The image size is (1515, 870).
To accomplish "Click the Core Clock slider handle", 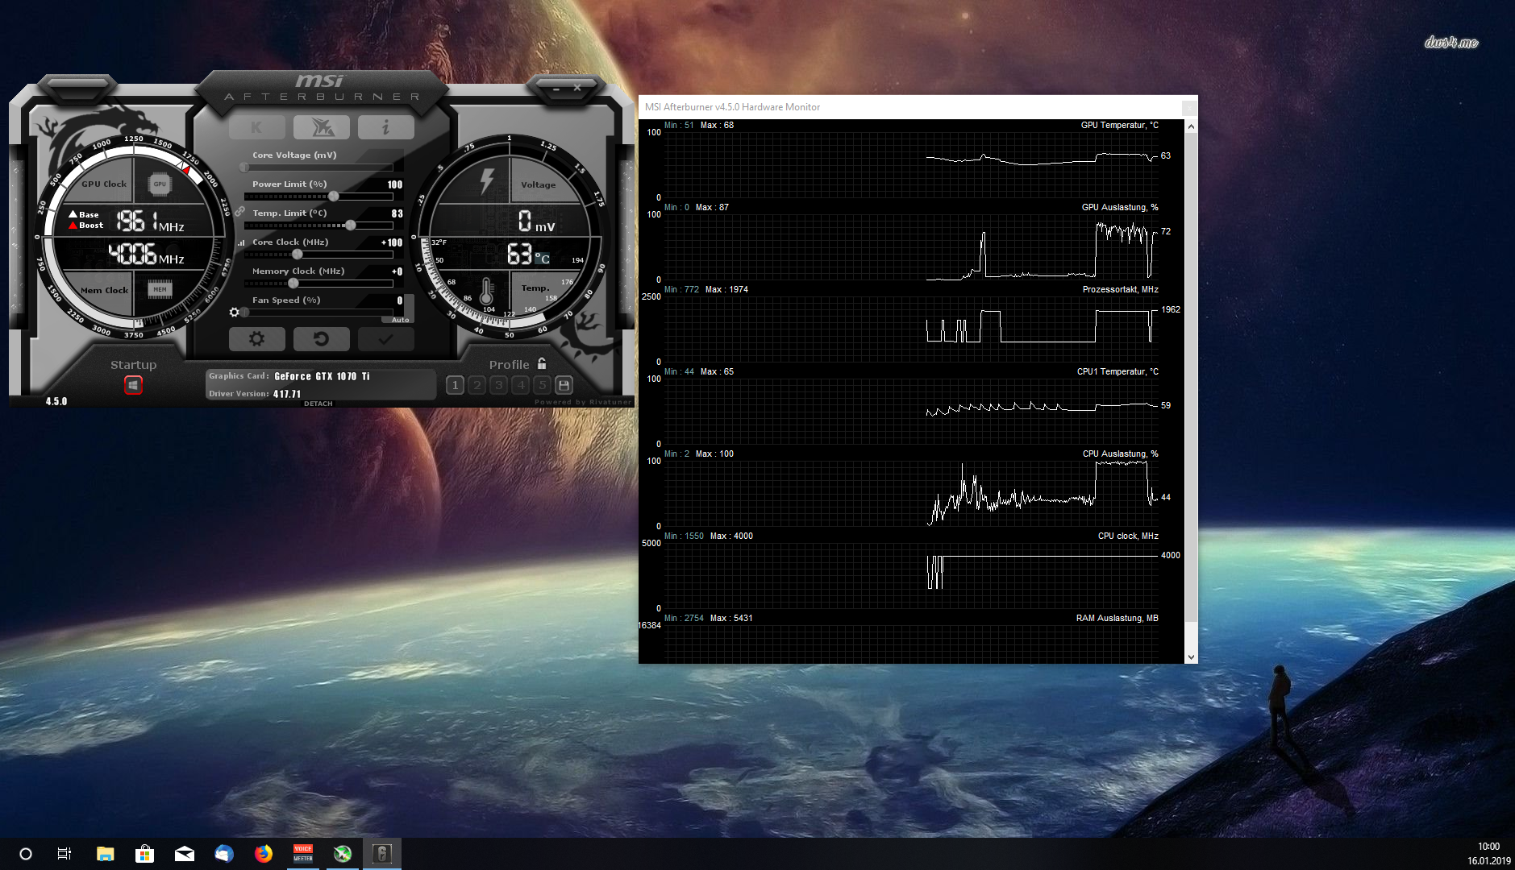I will pos(297,255).
